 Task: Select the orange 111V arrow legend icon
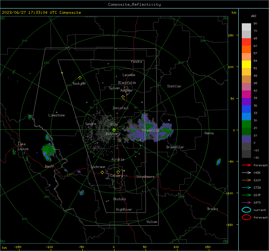tap(246, 180)
